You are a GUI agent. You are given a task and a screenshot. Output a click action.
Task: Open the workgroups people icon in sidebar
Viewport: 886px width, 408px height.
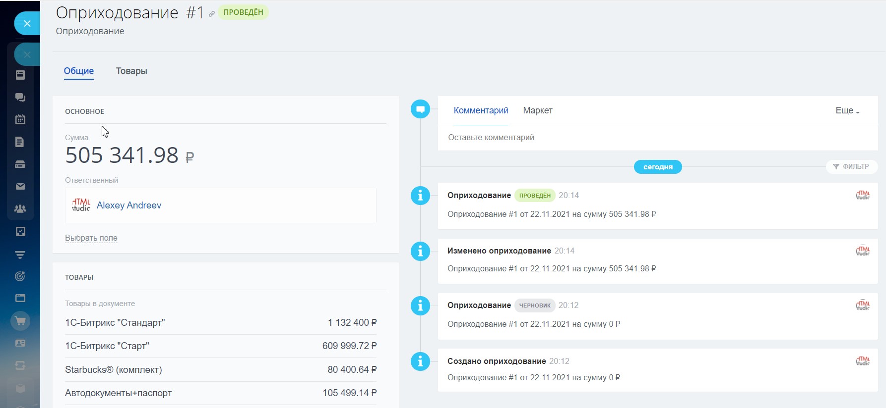20,209
